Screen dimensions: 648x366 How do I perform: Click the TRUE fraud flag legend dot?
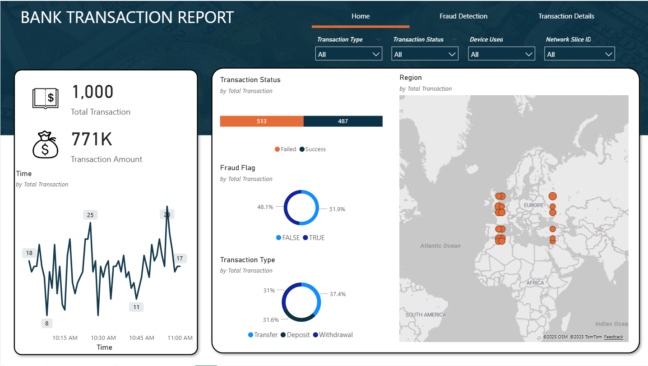click(x=305, y=238)
